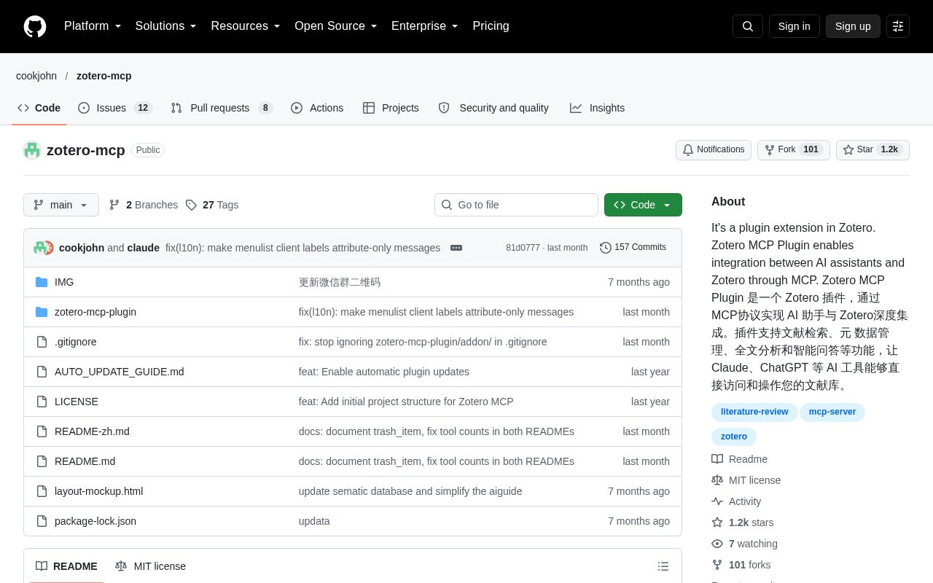Screen dimensions: 933x583
Task: Open the search magnifier button
Action: click(x=748, y=26)
